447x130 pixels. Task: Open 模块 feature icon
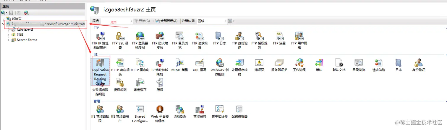(x=319, y=65)
